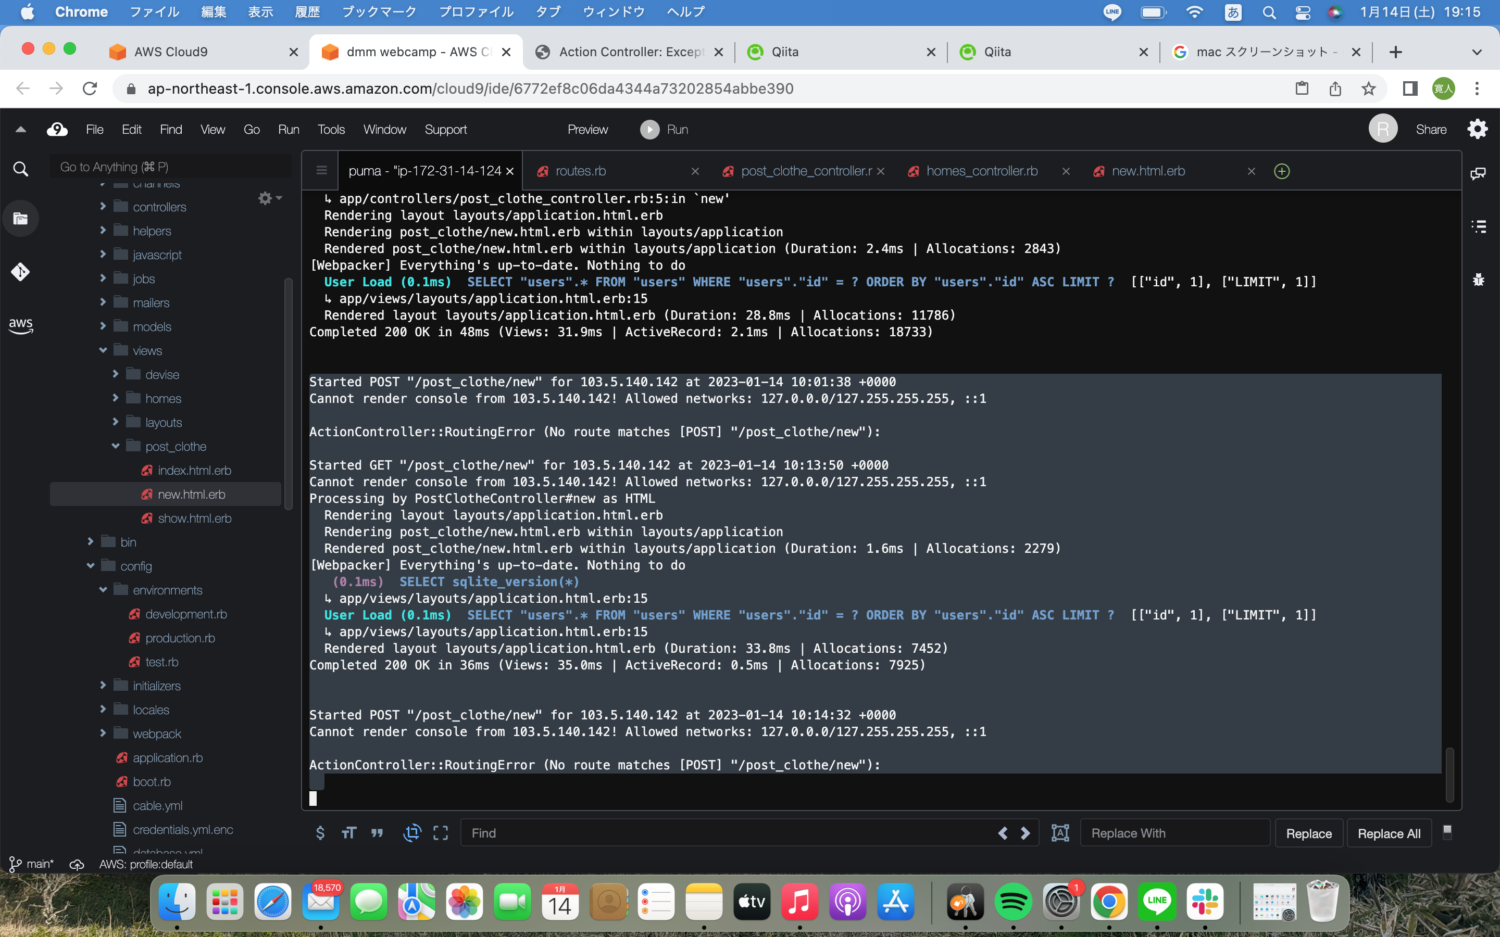Expand the controllers folder

[x=103, y=206]
